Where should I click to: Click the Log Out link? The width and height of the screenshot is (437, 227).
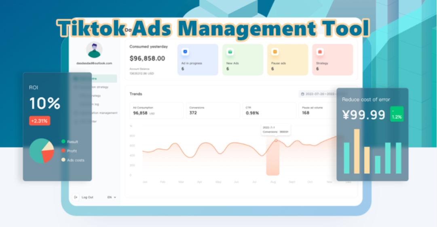click(87, 197)
